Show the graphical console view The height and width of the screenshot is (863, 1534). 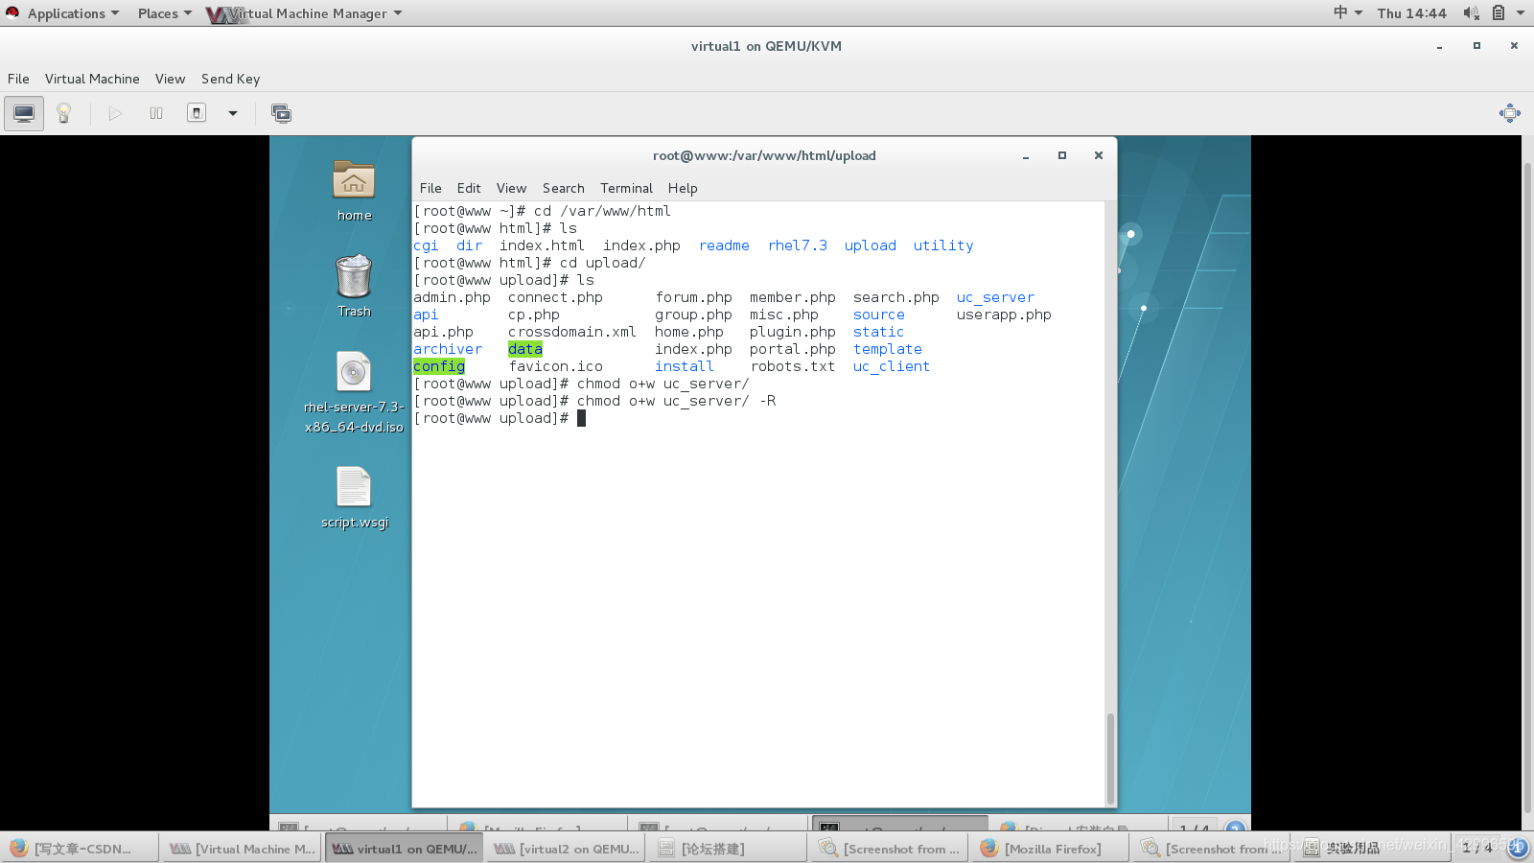[x=24, y=113]
